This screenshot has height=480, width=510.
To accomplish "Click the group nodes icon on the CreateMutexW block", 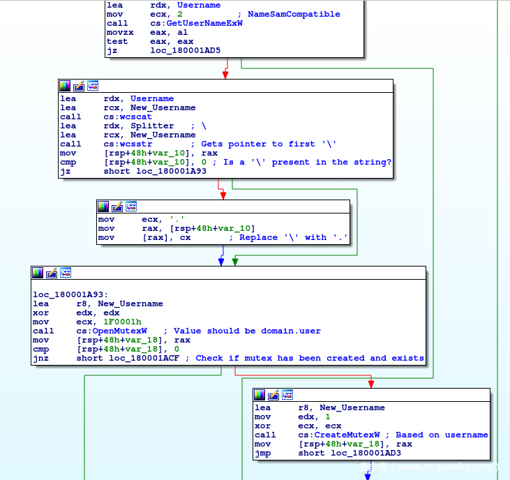I will coord(287,395).
